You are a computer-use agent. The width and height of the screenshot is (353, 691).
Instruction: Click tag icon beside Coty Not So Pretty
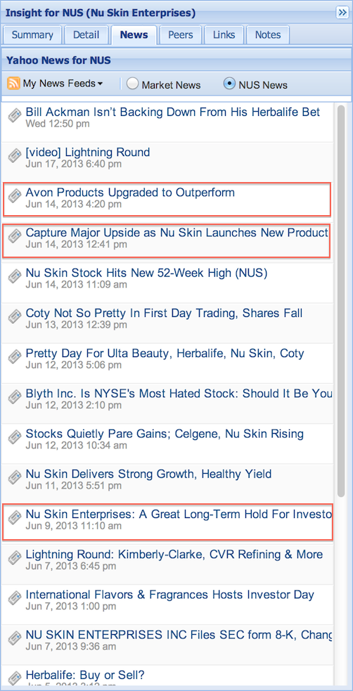(15, 316)
